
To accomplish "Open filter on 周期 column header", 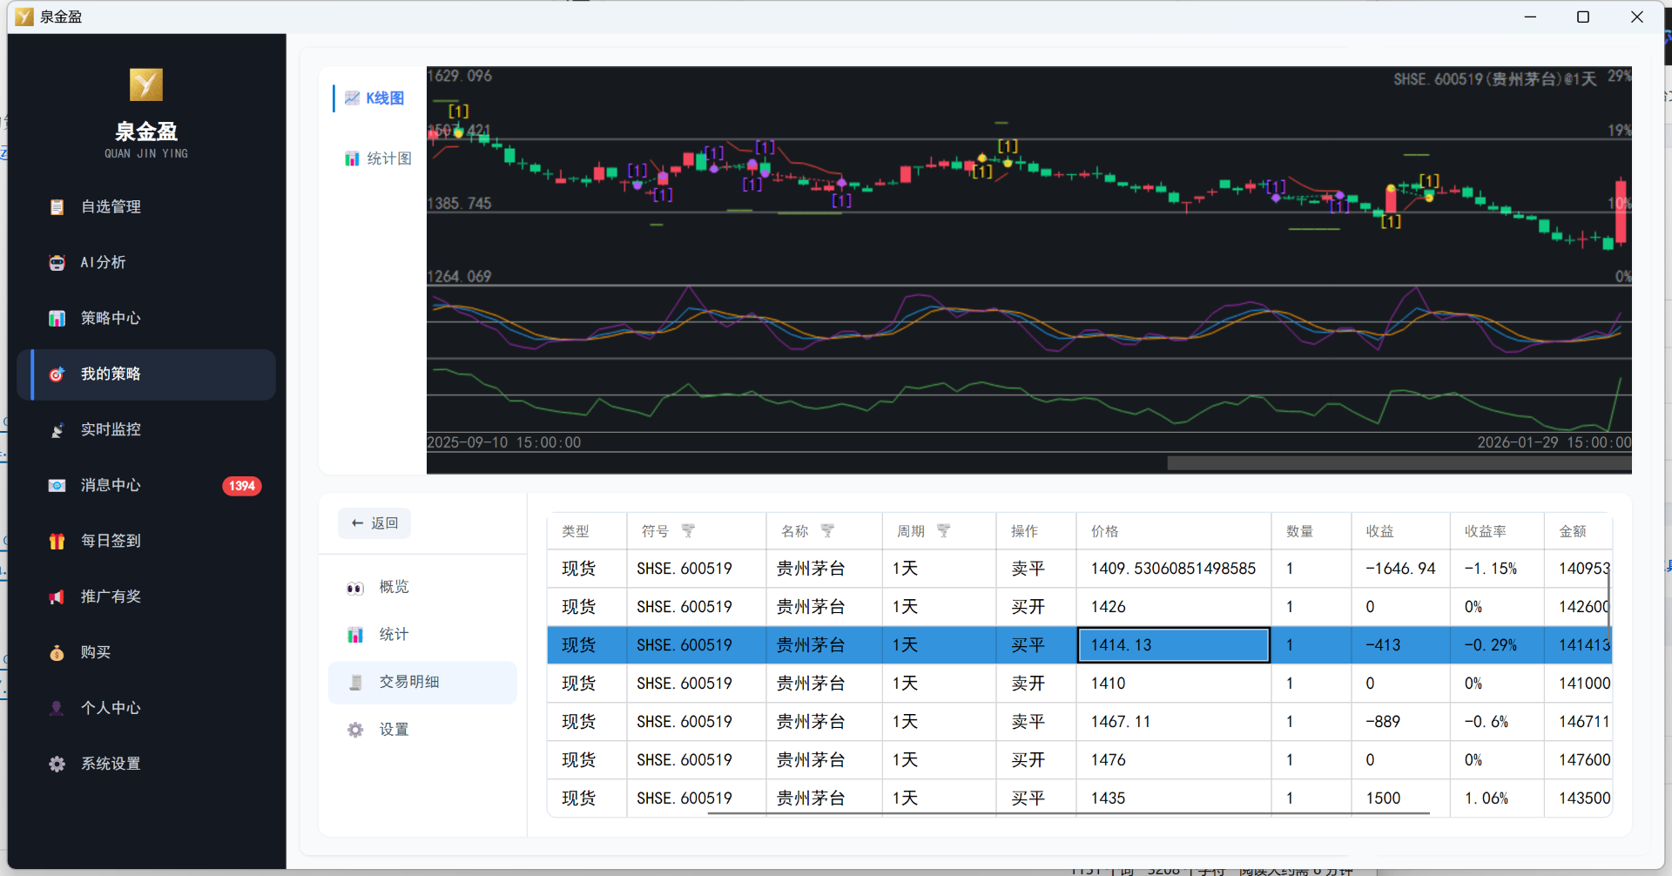I will (x=943, y=531).
